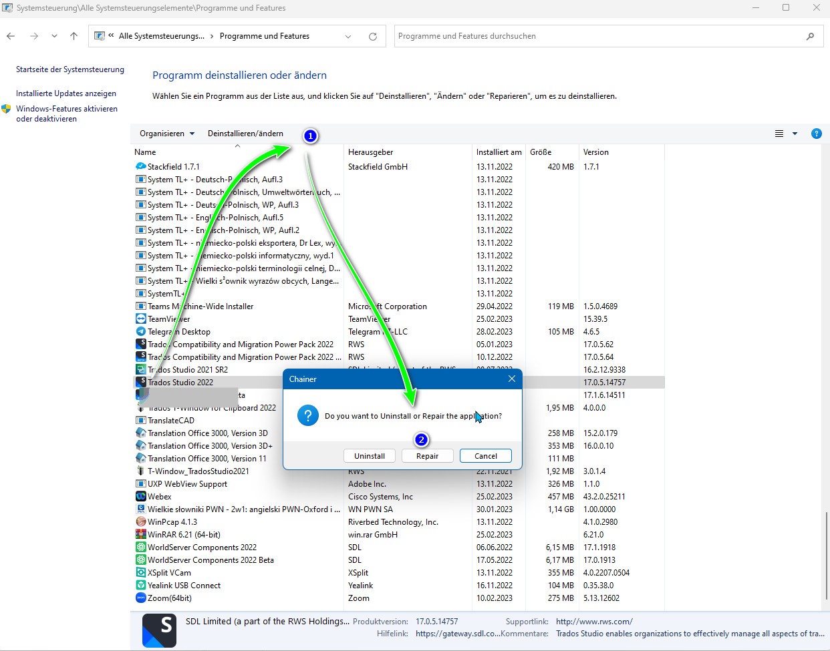Click the Teams Machine-Wide Installer icon
The width and height of the screenshot is (830, 651).
140,306
